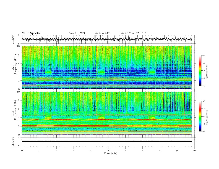Click the "VLF Spectra" plot title

[31, 33]
